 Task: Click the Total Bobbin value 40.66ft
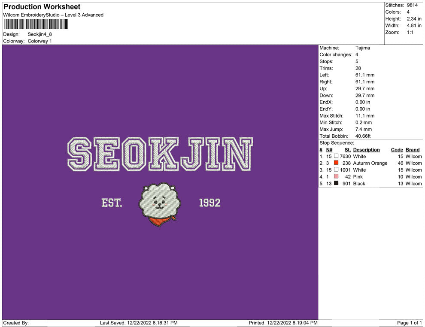(x=363, y=136)
